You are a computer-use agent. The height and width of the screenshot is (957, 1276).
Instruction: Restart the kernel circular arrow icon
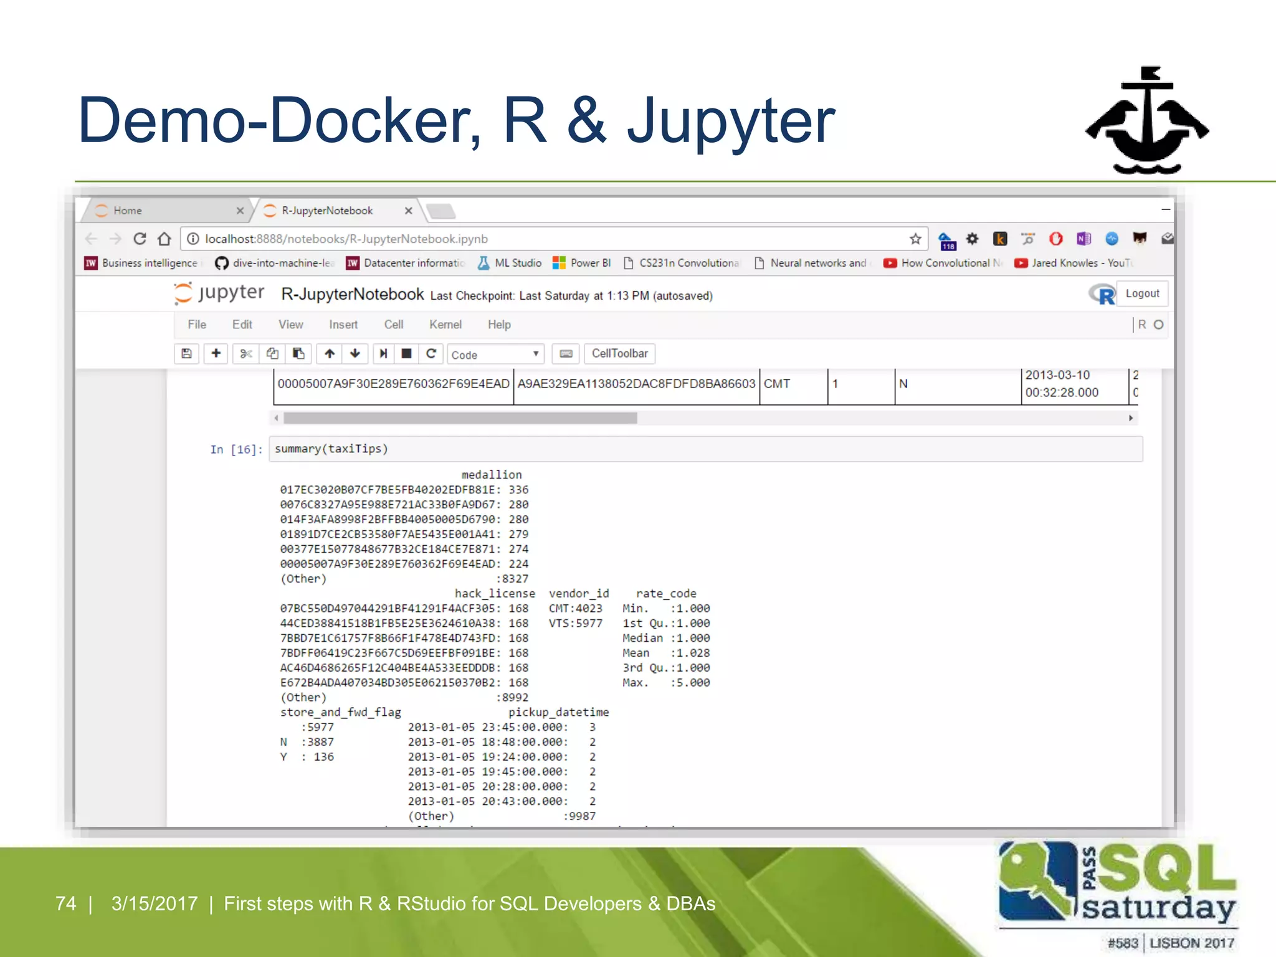point(431,354)
